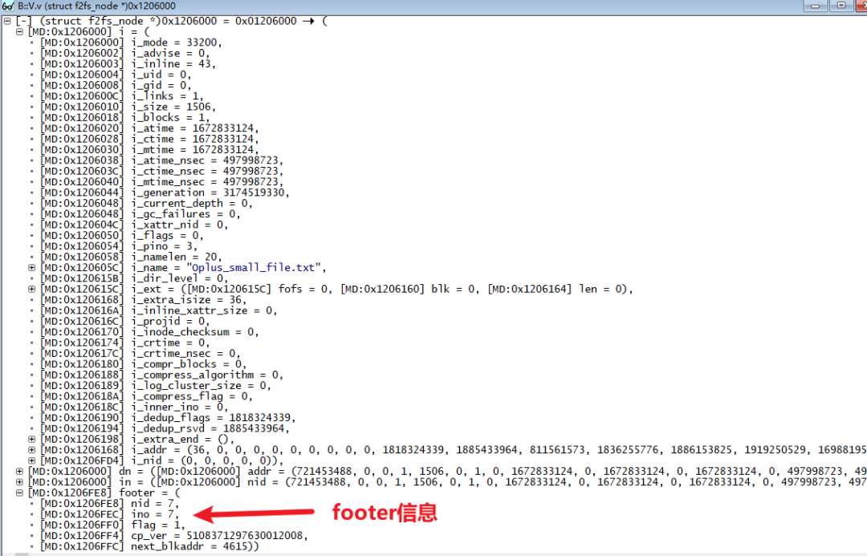The image size is (867, 556).
Task: Select the i_xattr_nid = 0 row
Action: (x=134, y=225)
